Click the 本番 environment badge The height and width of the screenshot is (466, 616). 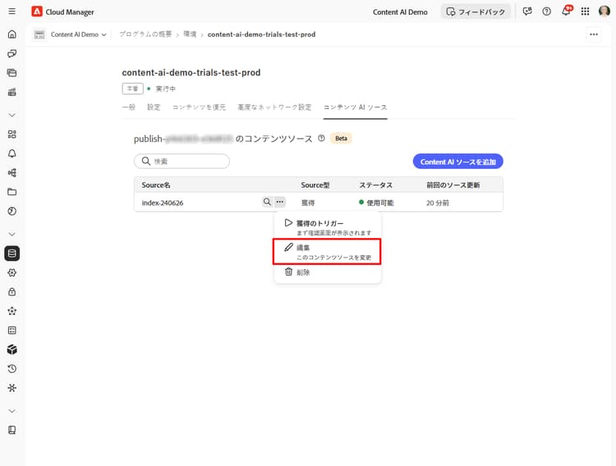[x=132, y=89]
